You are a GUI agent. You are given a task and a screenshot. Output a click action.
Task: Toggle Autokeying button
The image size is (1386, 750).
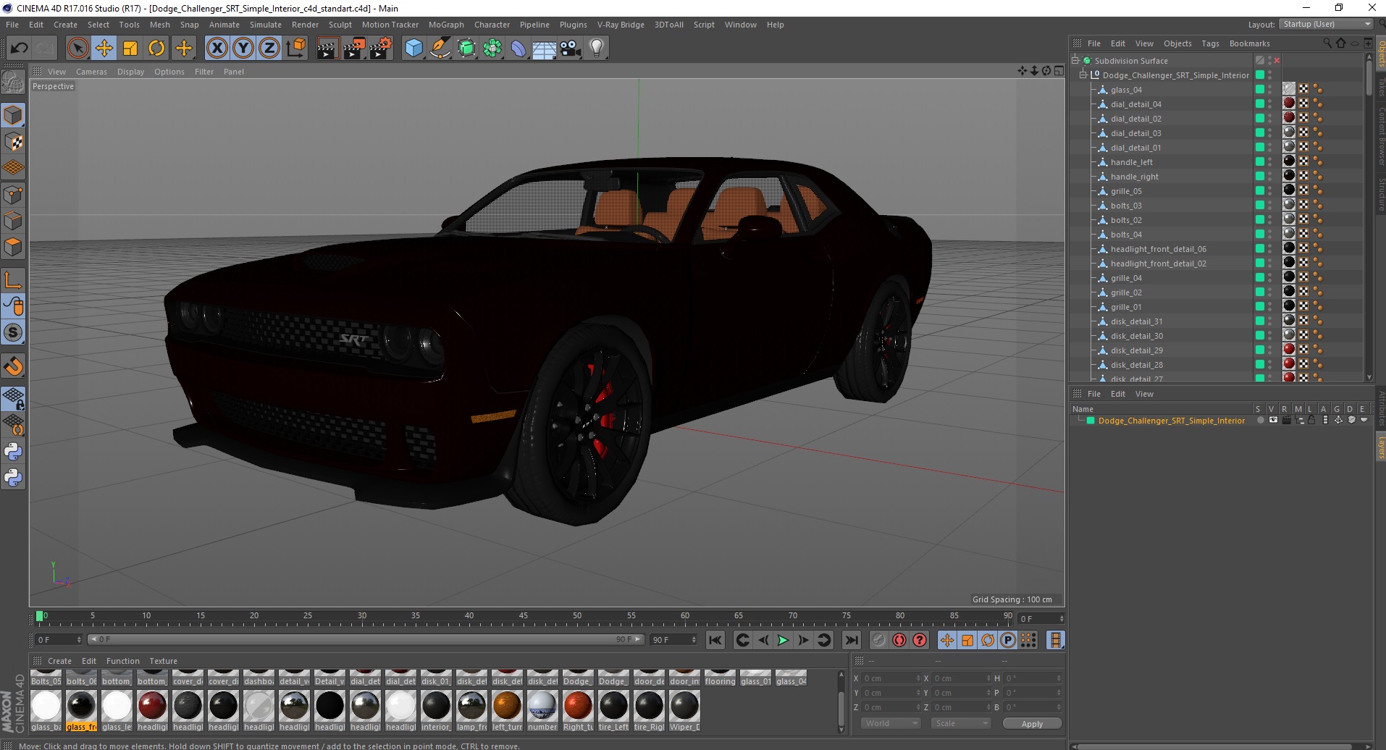(x=899, y=640)
